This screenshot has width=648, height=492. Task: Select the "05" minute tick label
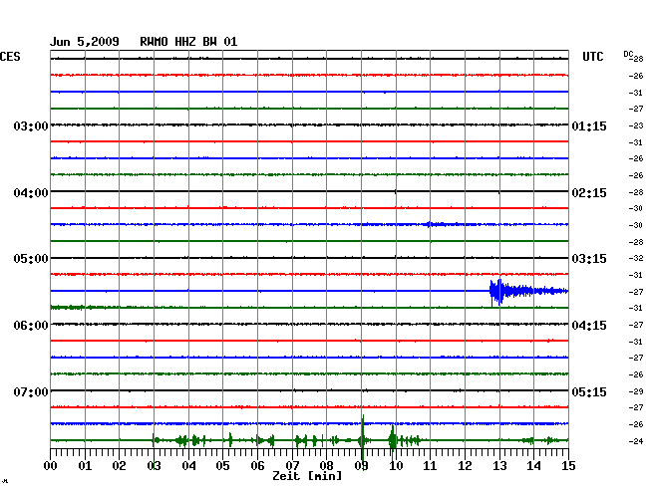[x=222, y=466]
